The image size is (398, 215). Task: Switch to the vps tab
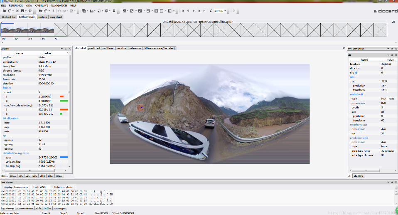pos(20,176)
